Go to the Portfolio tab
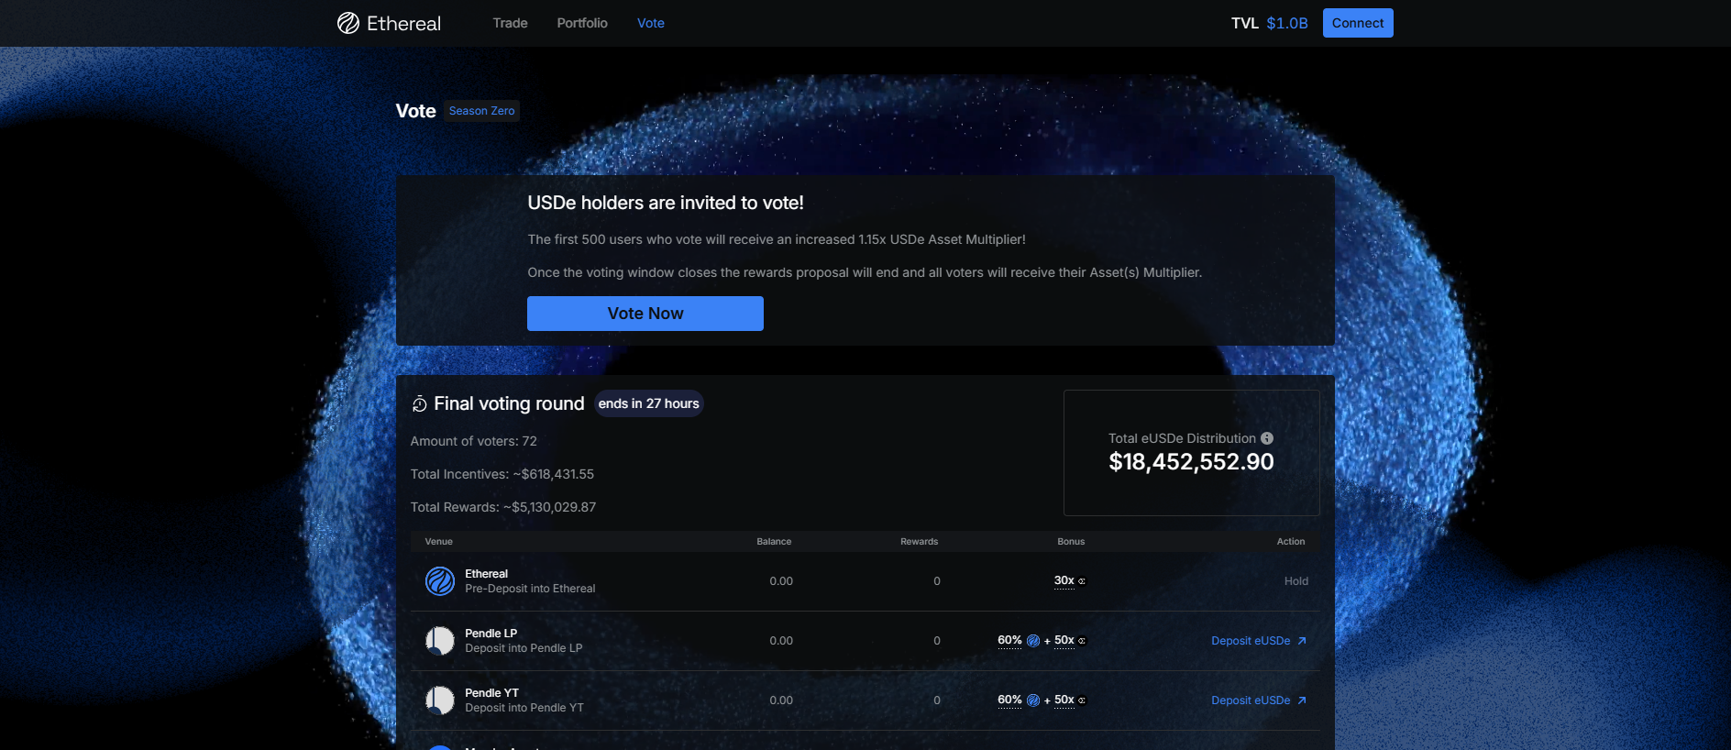 582,23
